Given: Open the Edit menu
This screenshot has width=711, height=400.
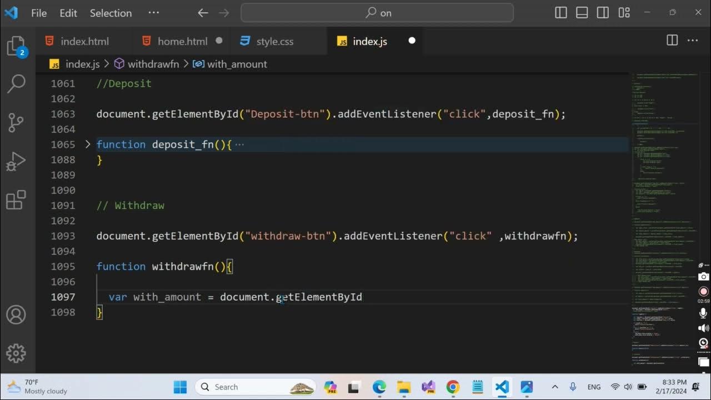Looking at the screenshot, I should [x=68, y=13].
